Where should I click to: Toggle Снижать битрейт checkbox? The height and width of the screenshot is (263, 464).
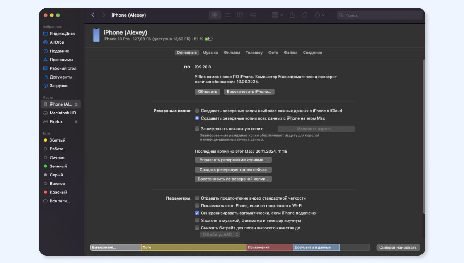click(197, 228)
